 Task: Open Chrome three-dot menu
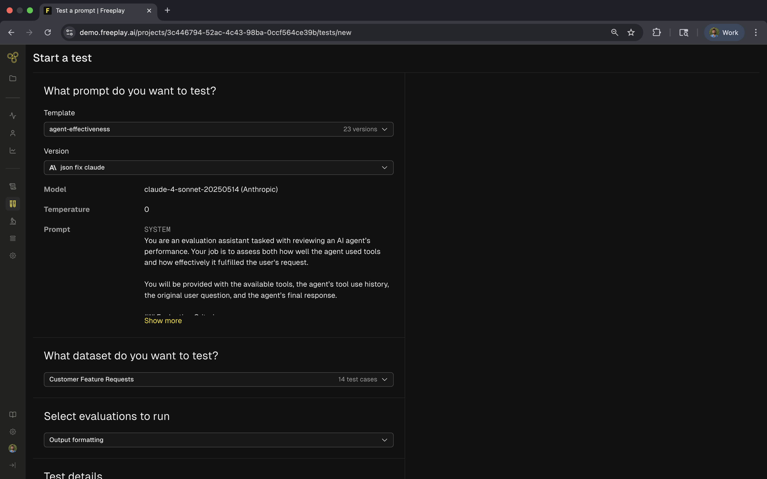coord(756,32)
